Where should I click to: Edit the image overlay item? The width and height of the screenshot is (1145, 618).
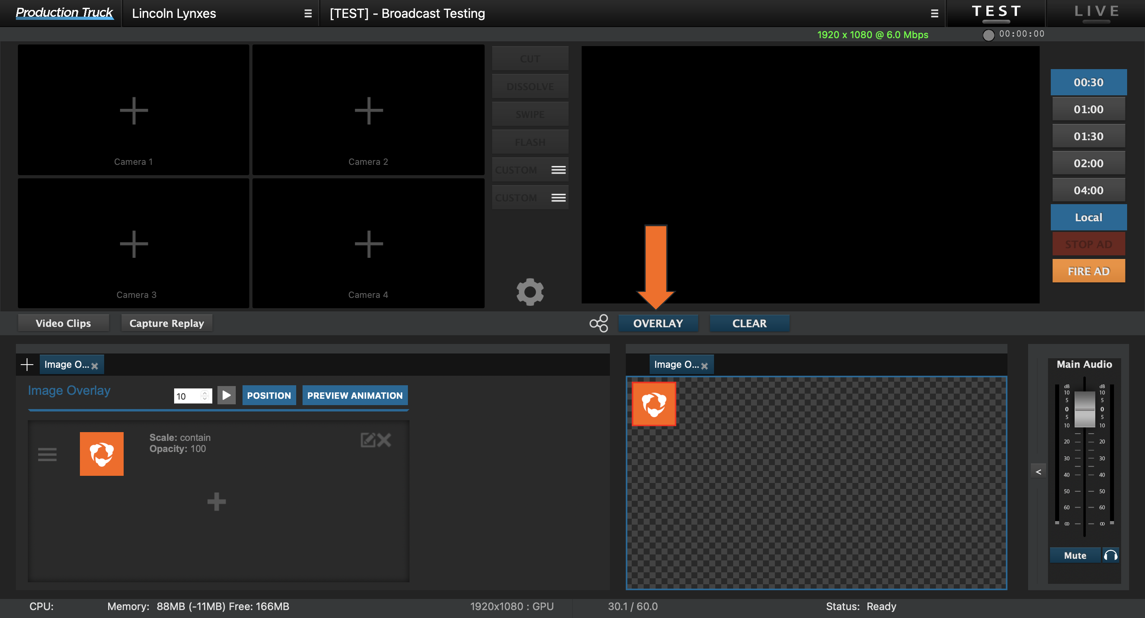368,440
